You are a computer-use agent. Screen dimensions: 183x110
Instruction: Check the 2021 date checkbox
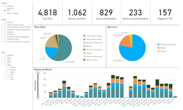tap(5, 58)
